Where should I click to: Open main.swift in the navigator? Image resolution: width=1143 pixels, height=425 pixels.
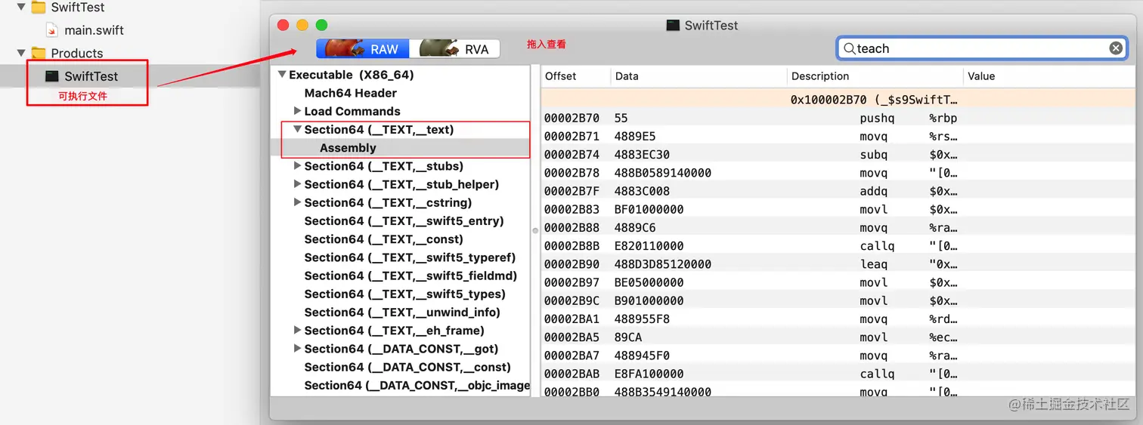94,30
